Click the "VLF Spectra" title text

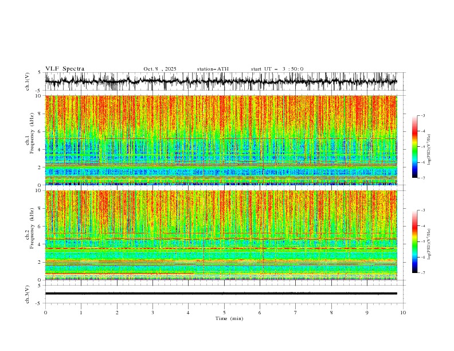pyautogui.click(x=65, y=69)
